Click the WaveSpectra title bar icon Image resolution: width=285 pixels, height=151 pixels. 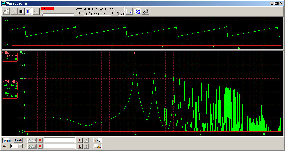[4, 3]
